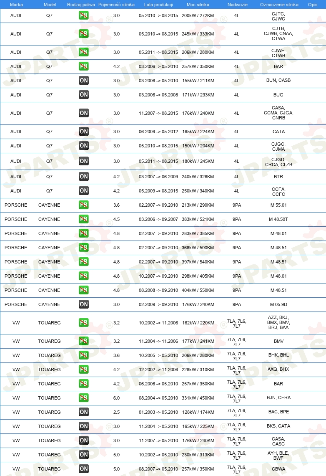Click the CASA, CASC engine code
Viewport: 326px width, 476px height.
[278, 441]
